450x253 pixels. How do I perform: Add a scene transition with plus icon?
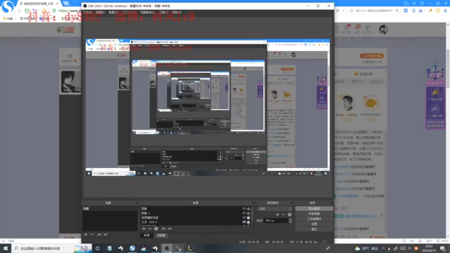(x=277, y=215)
